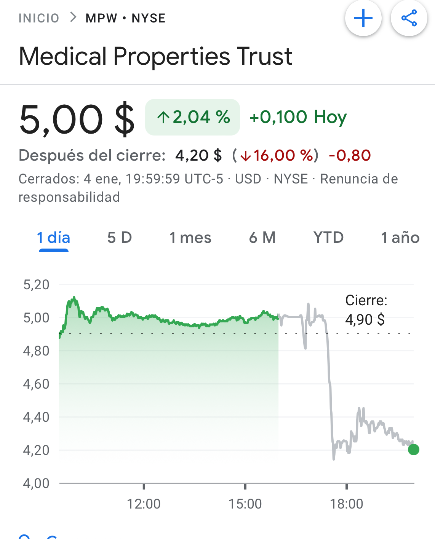Open the 1 año chart range

tap(400, 238)
